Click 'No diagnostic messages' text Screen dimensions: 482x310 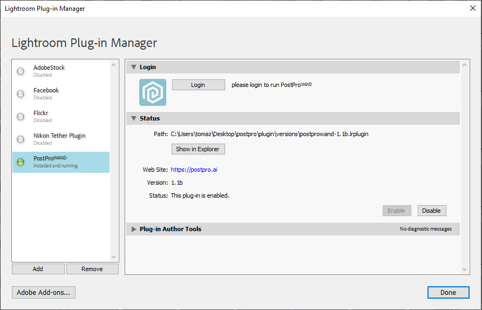426,229
